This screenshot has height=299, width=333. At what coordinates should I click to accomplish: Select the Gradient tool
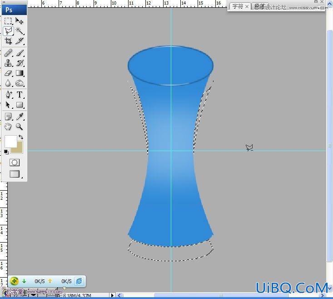[x=20, y=73]
